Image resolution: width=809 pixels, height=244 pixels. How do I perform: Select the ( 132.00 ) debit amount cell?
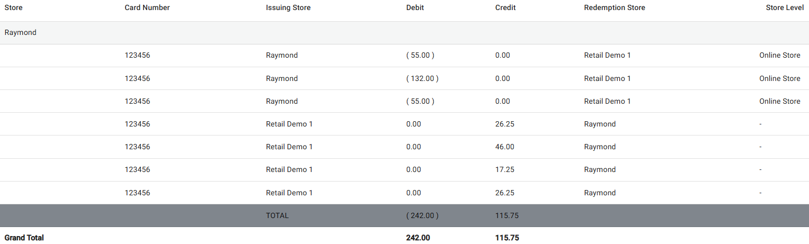[422, 78]
